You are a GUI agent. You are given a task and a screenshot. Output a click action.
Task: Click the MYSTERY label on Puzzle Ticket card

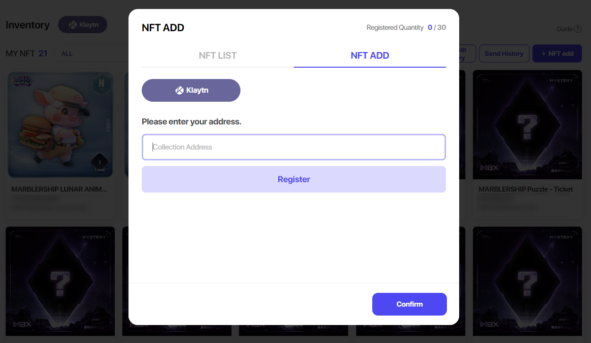coord(561,81)
